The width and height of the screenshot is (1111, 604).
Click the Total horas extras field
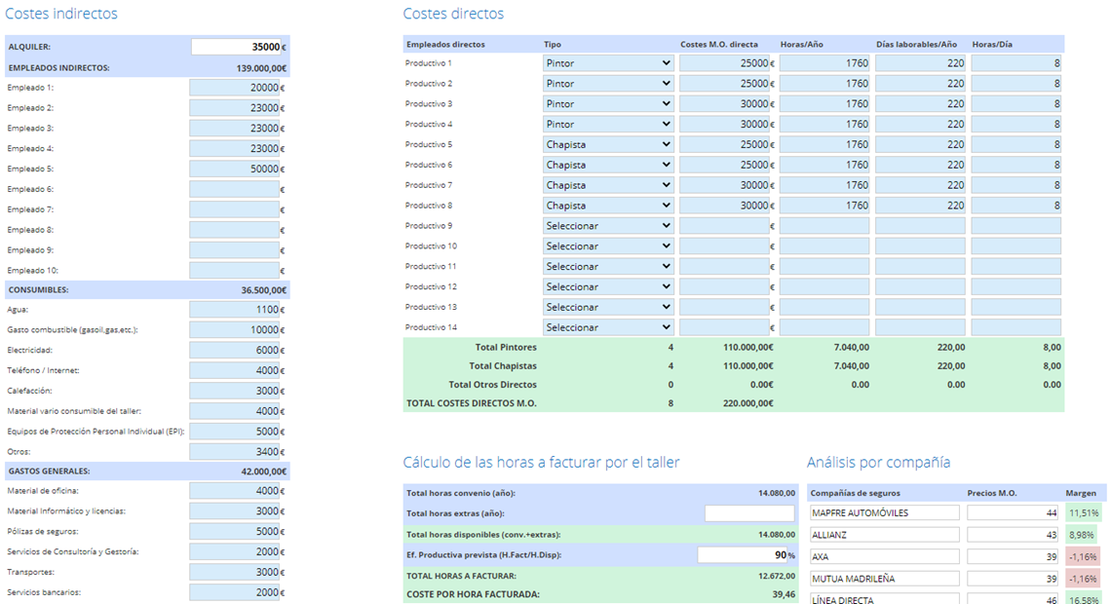coord(749,513)
